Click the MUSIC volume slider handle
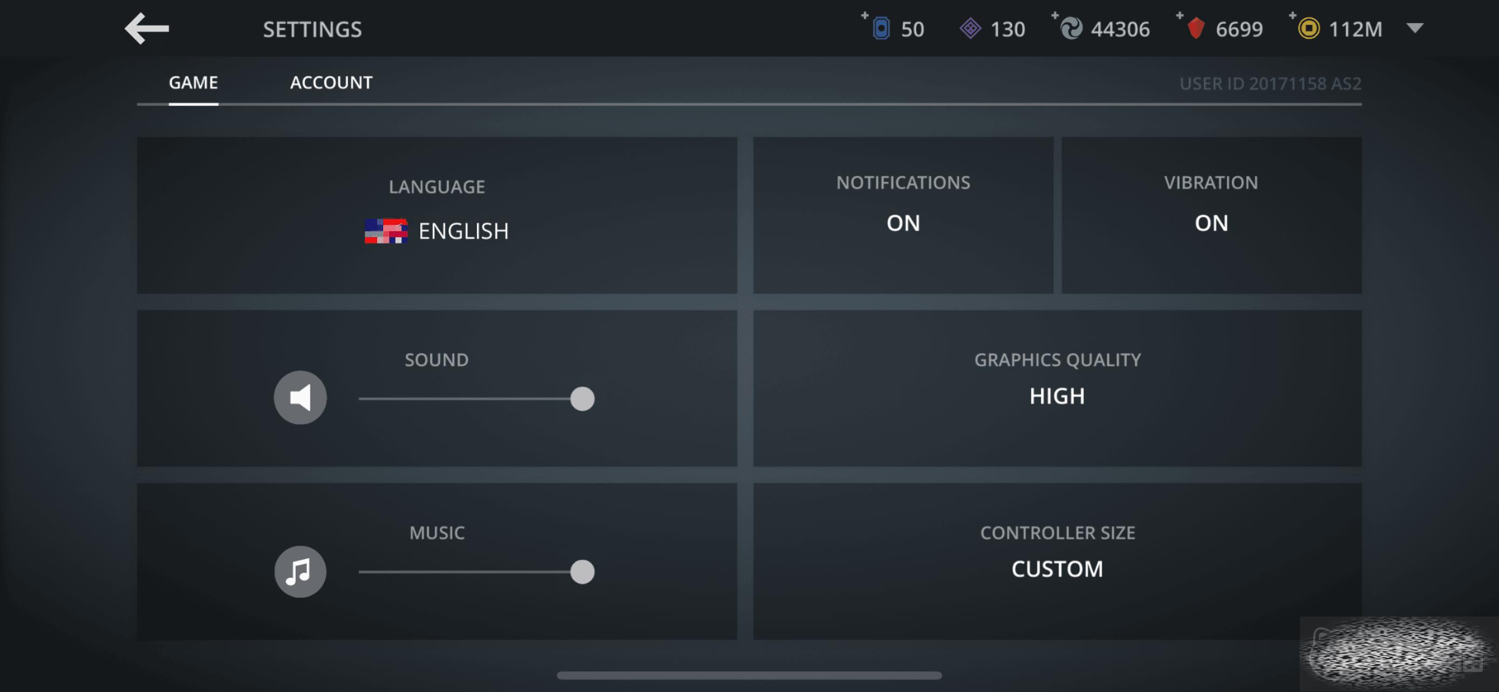Image resolution: width=1499 pixels, height=692 pixels. click(x=582, y=572)
